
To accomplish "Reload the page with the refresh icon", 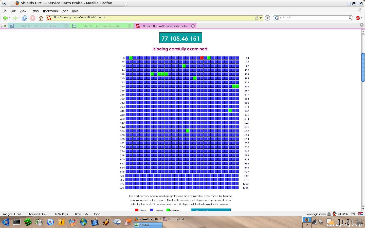I will [x=25, y=18].
